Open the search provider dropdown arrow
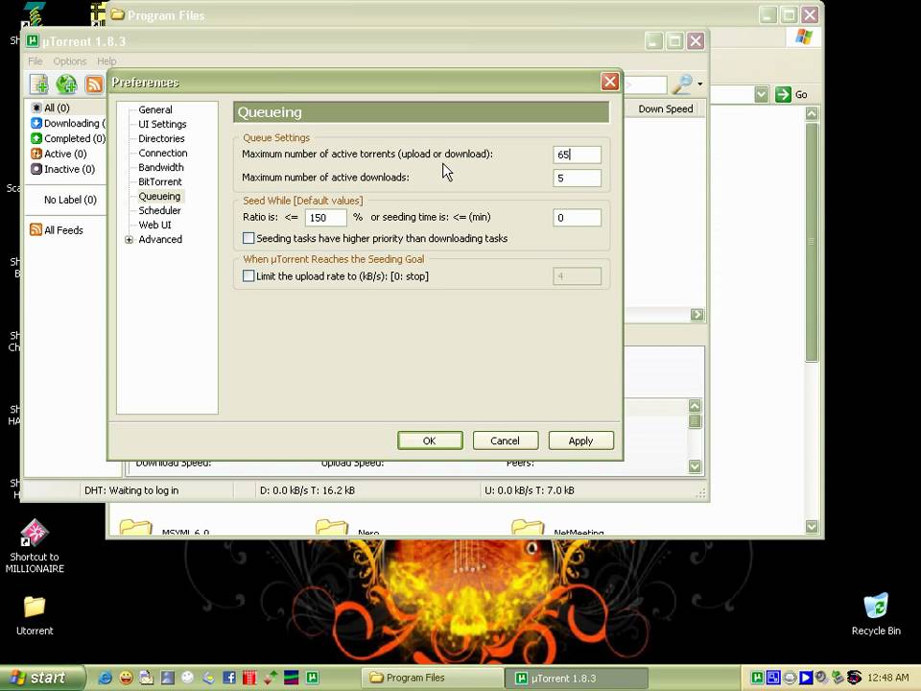Image resolution: width=921 pixels, height=691 pixels. (700, 84)
